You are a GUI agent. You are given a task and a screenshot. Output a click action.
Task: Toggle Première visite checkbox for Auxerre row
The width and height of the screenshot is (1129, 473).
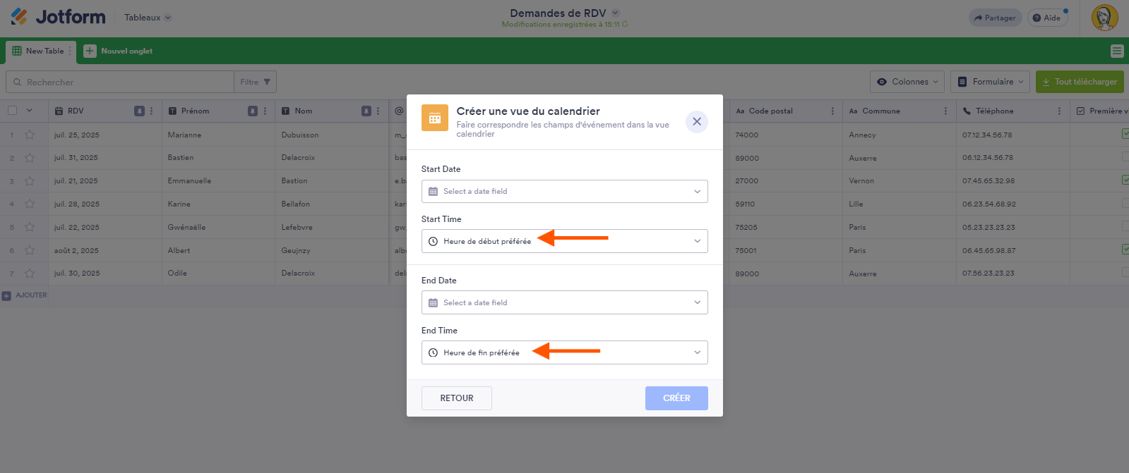[1125, 157]
